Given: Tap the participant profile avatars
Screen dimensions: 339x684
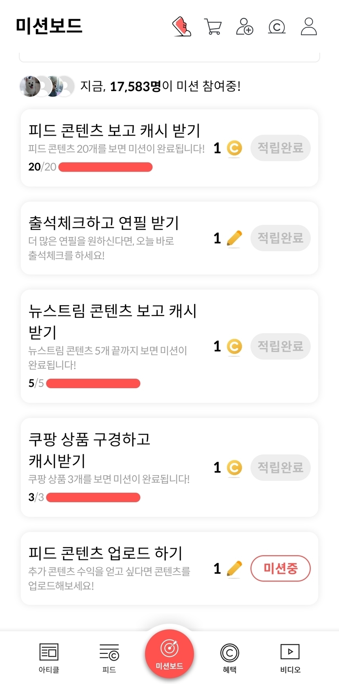Looking at the screenshot, I should (x=47, y=86).
